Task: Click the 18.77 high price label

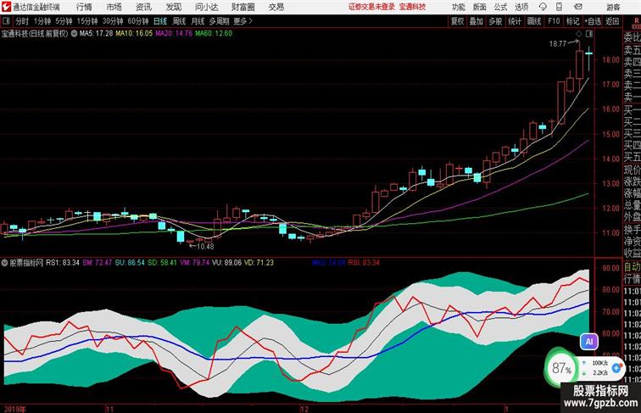Action: [x=558, y=44]
